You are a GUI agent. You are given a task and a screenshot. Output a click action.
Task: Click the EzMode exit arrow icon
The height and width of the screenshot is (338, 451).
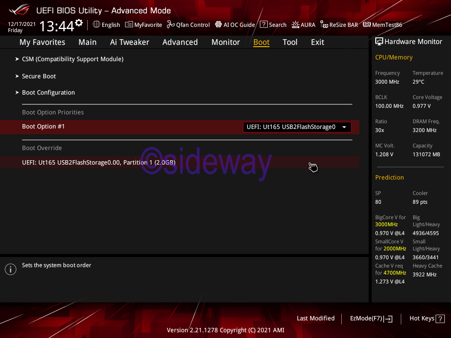388,319
